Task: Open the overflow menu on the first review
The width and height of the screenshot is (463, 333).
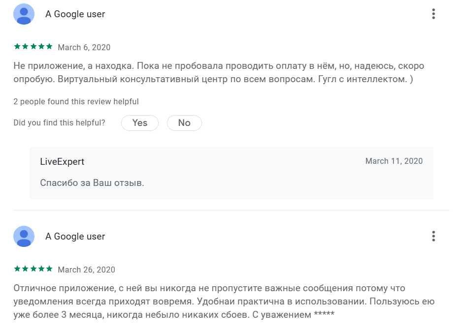Action: (433, 14)
